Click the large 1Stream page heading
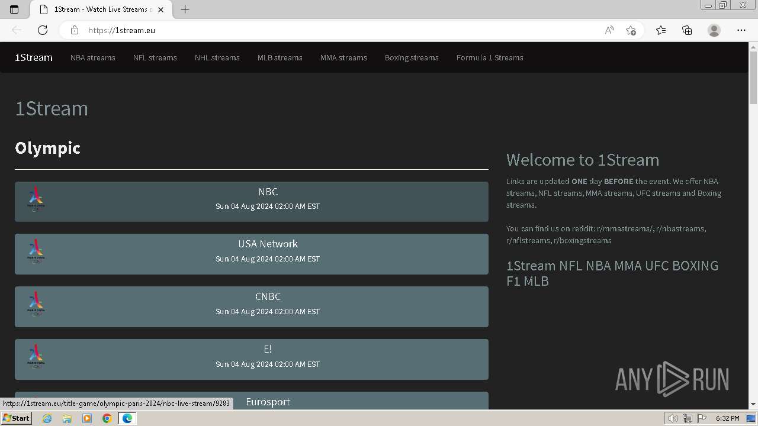Viewport: 758px width, 426px height. point(52,108)
